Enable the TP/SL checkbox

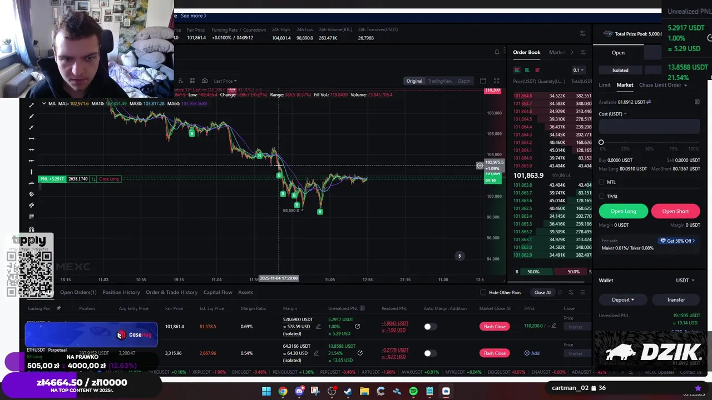coord(602,197)
